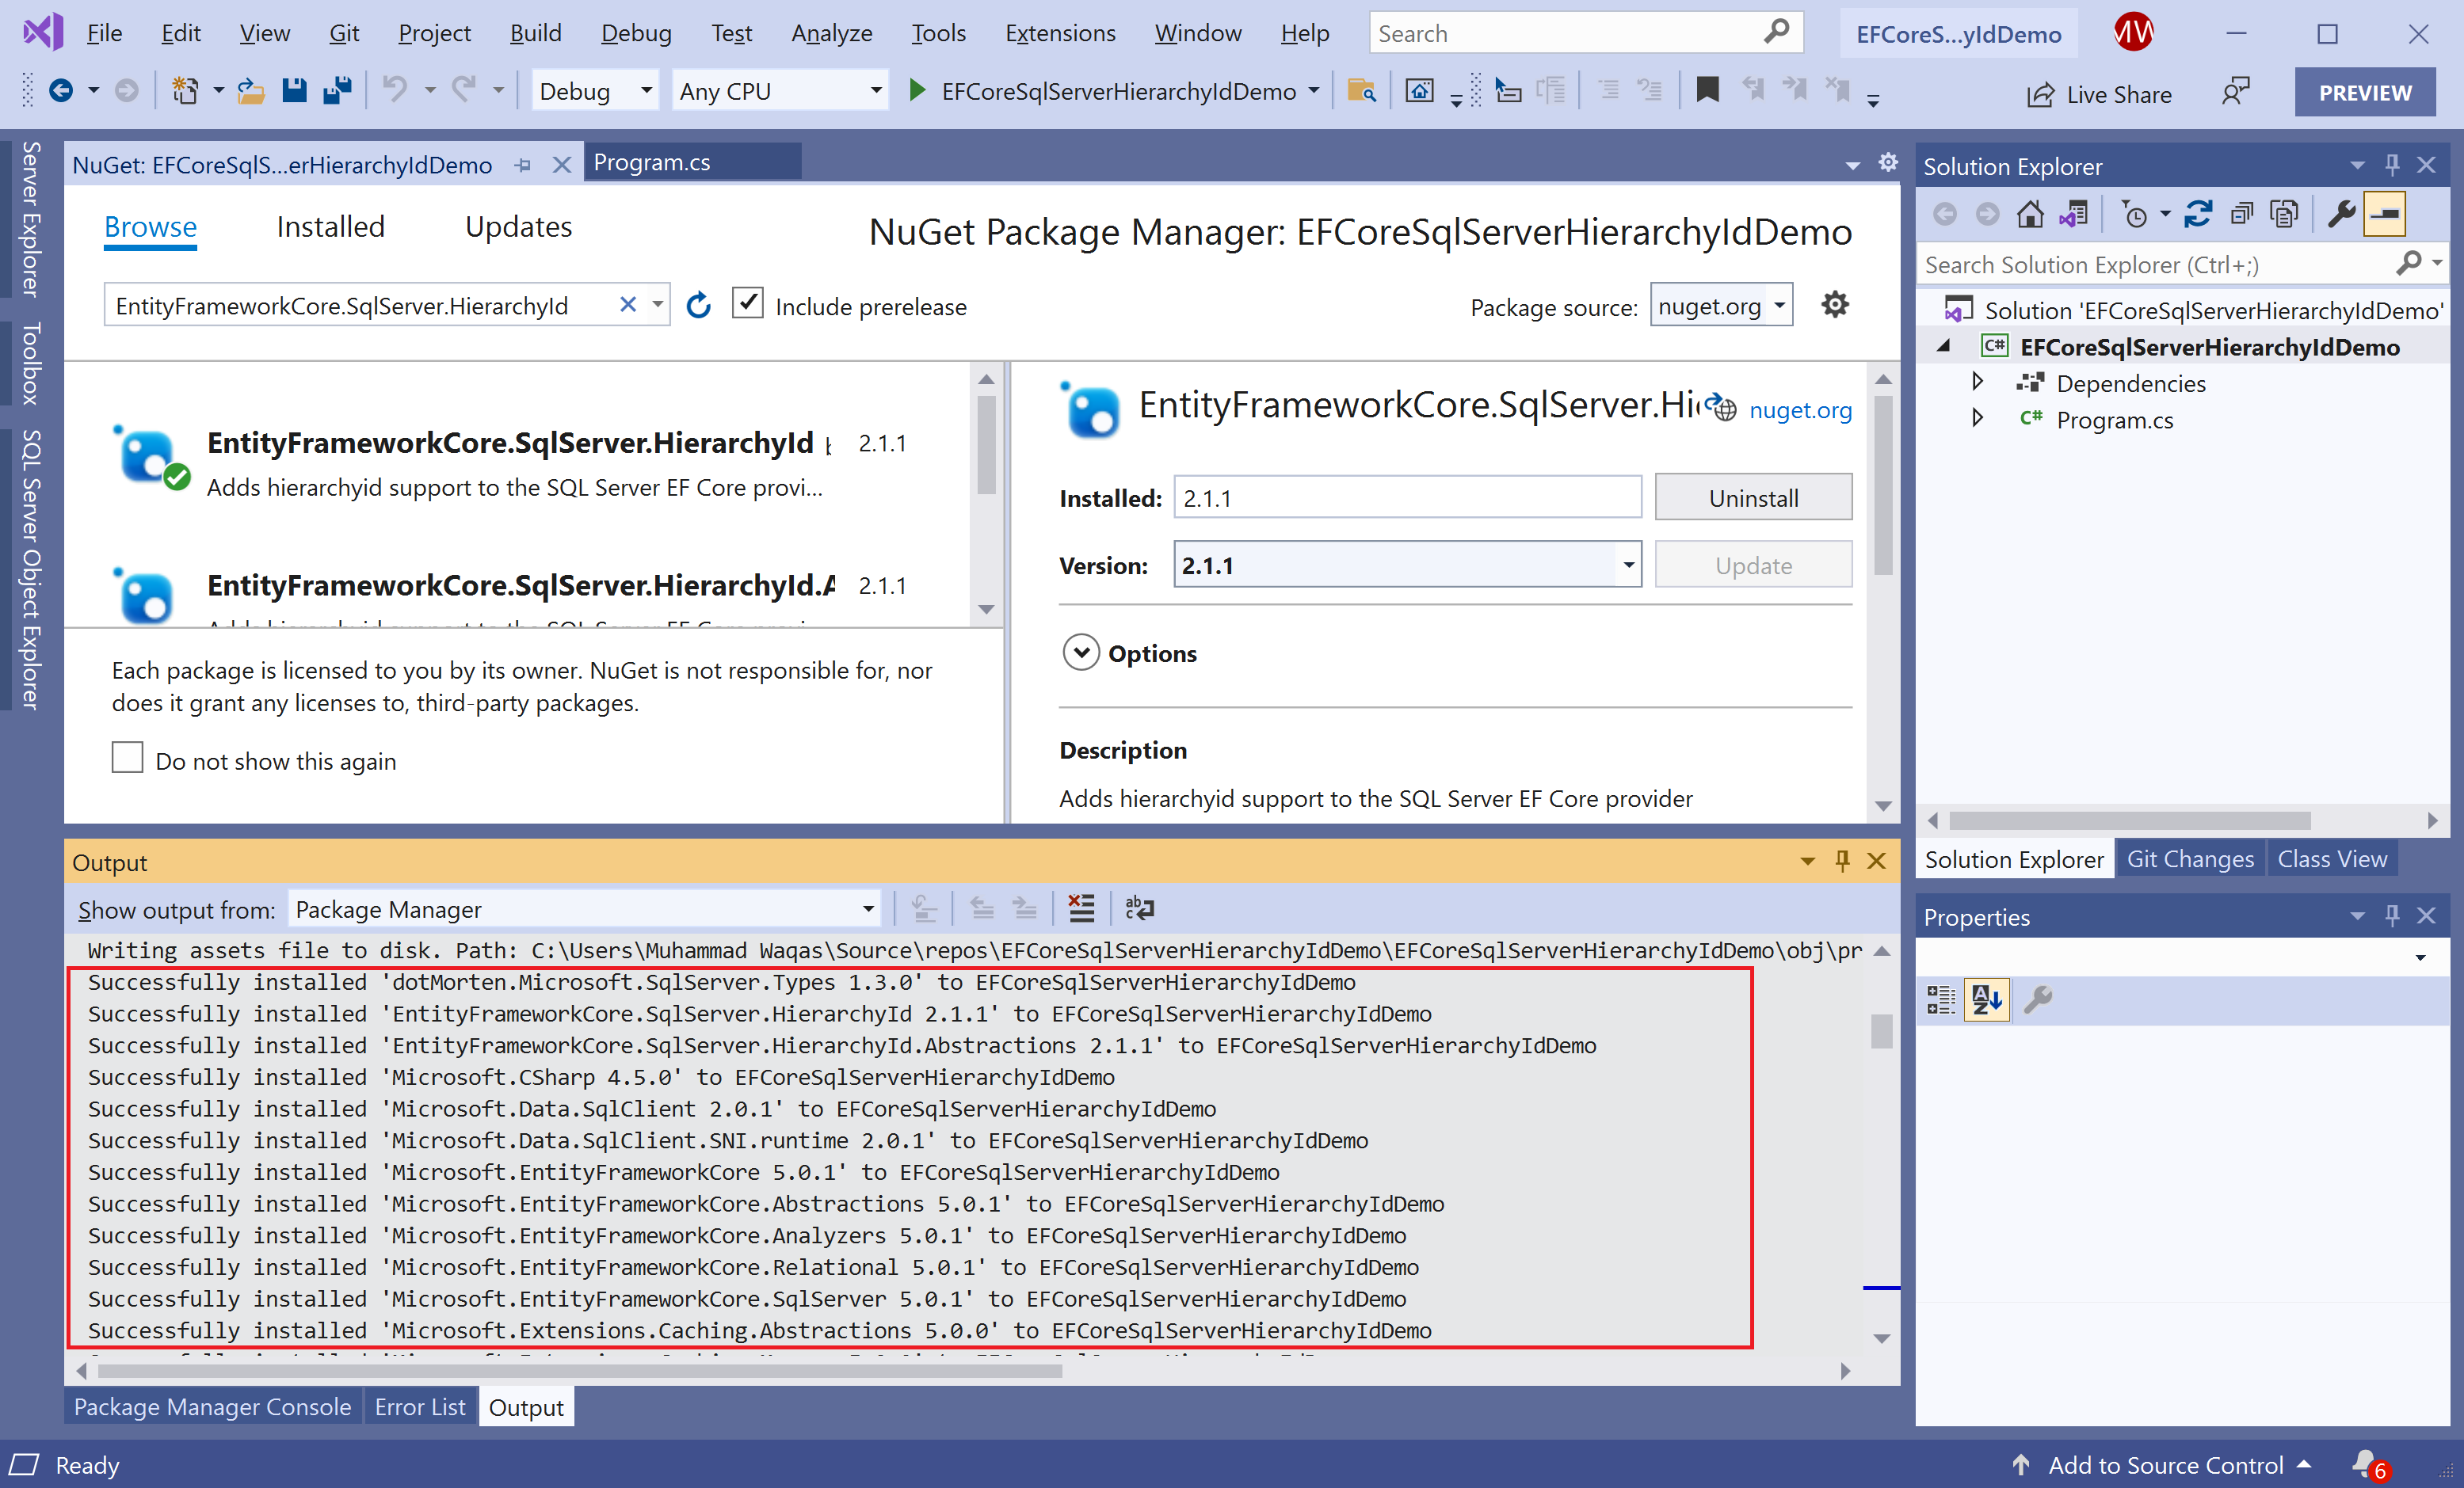The image size is (2464, 1488).
Task: Toggle Alphabetical sort in Properties panel
Action: pos(1986,999)
